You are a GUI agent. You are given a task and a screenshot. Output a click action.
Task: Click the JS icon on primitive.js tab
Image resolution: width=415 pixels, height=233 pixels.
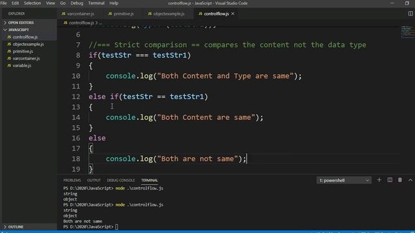click(x=110, y=14)
